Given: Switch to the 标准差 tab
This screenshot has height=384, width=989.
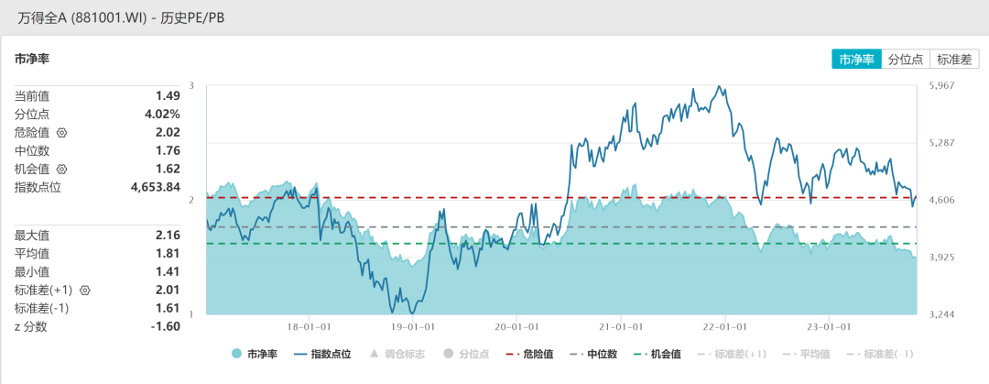Looking at the screenshot, I should 954,60.
